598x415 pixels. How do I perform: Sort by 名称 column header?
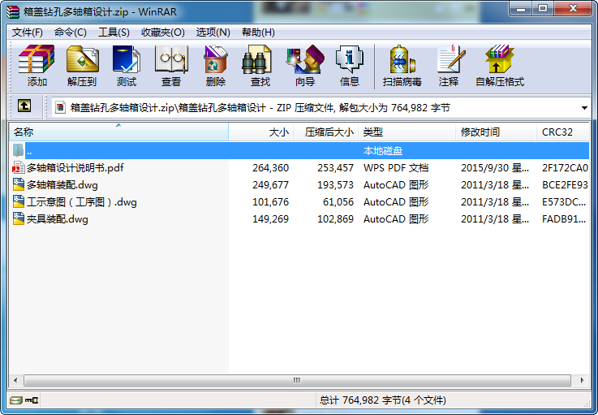pyautogui.click(x=118, y=132)
